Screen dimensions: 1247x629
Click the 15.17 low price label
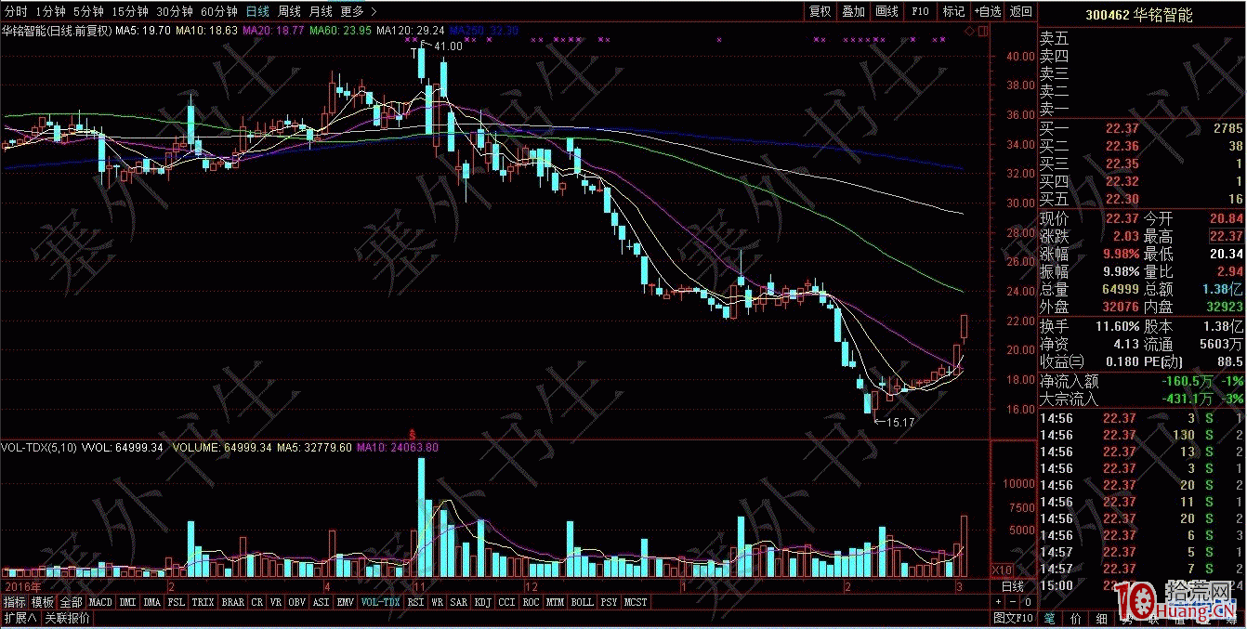[x=900, y=422]
